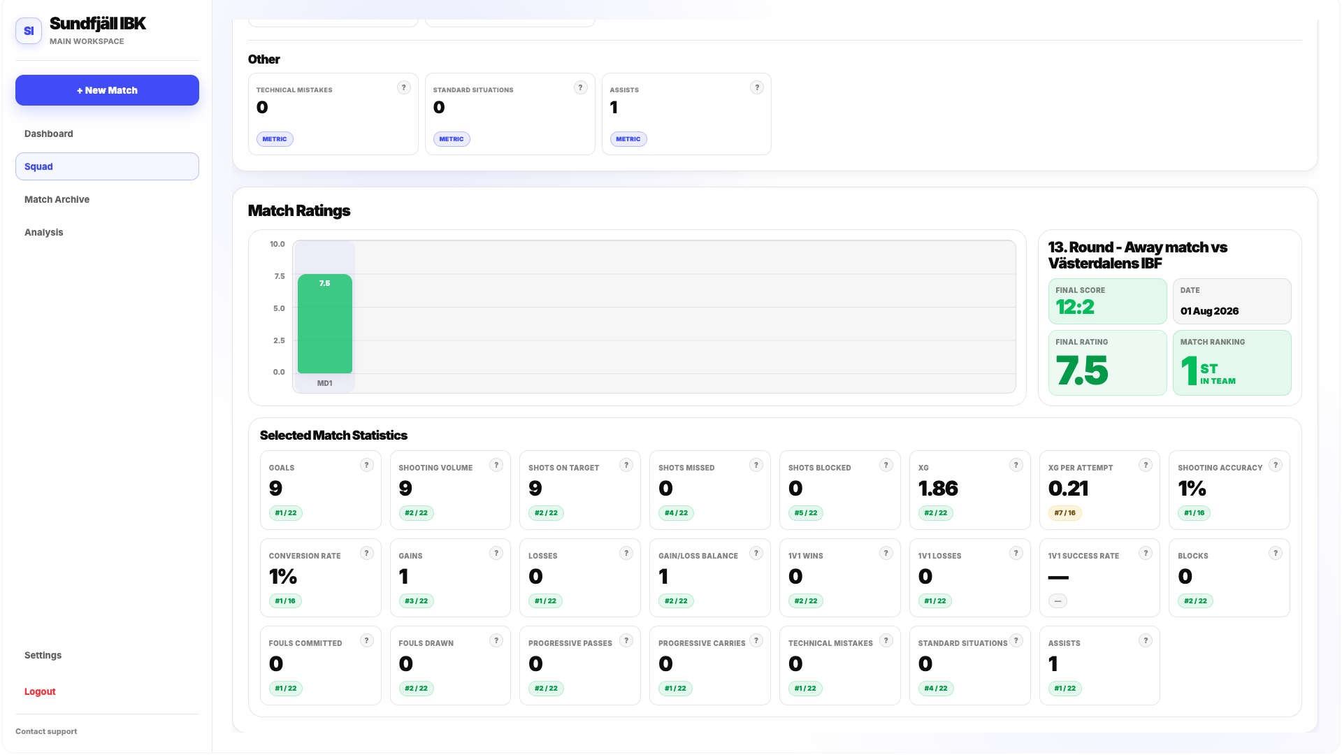Show help tooltip for Shots Blocked
The width and height of the screenshot is (1342, 755).
(x=886, y=465)
